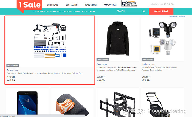192x117 pixels.
Task: Click the 1Sale logo
Action: pyautogui.click(x=29, y=6)
